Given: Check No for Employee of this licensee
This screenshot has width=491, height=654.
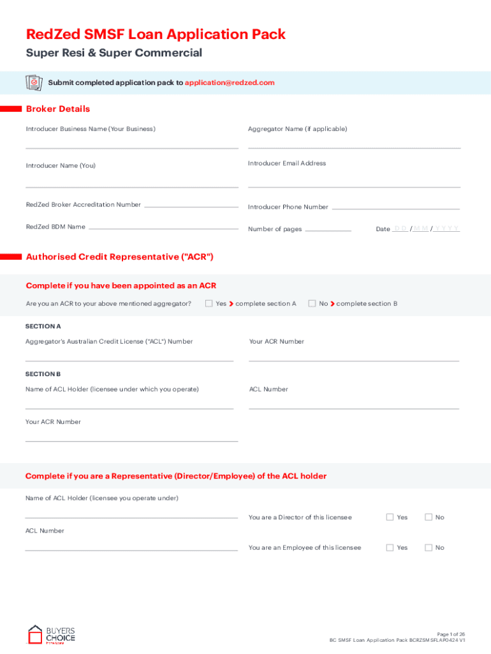Looking at the screenshot, I should coord(429,547).
